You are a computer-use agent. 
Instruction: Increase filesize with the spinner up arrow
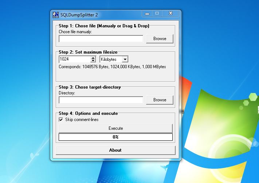[x=93, y=58]
